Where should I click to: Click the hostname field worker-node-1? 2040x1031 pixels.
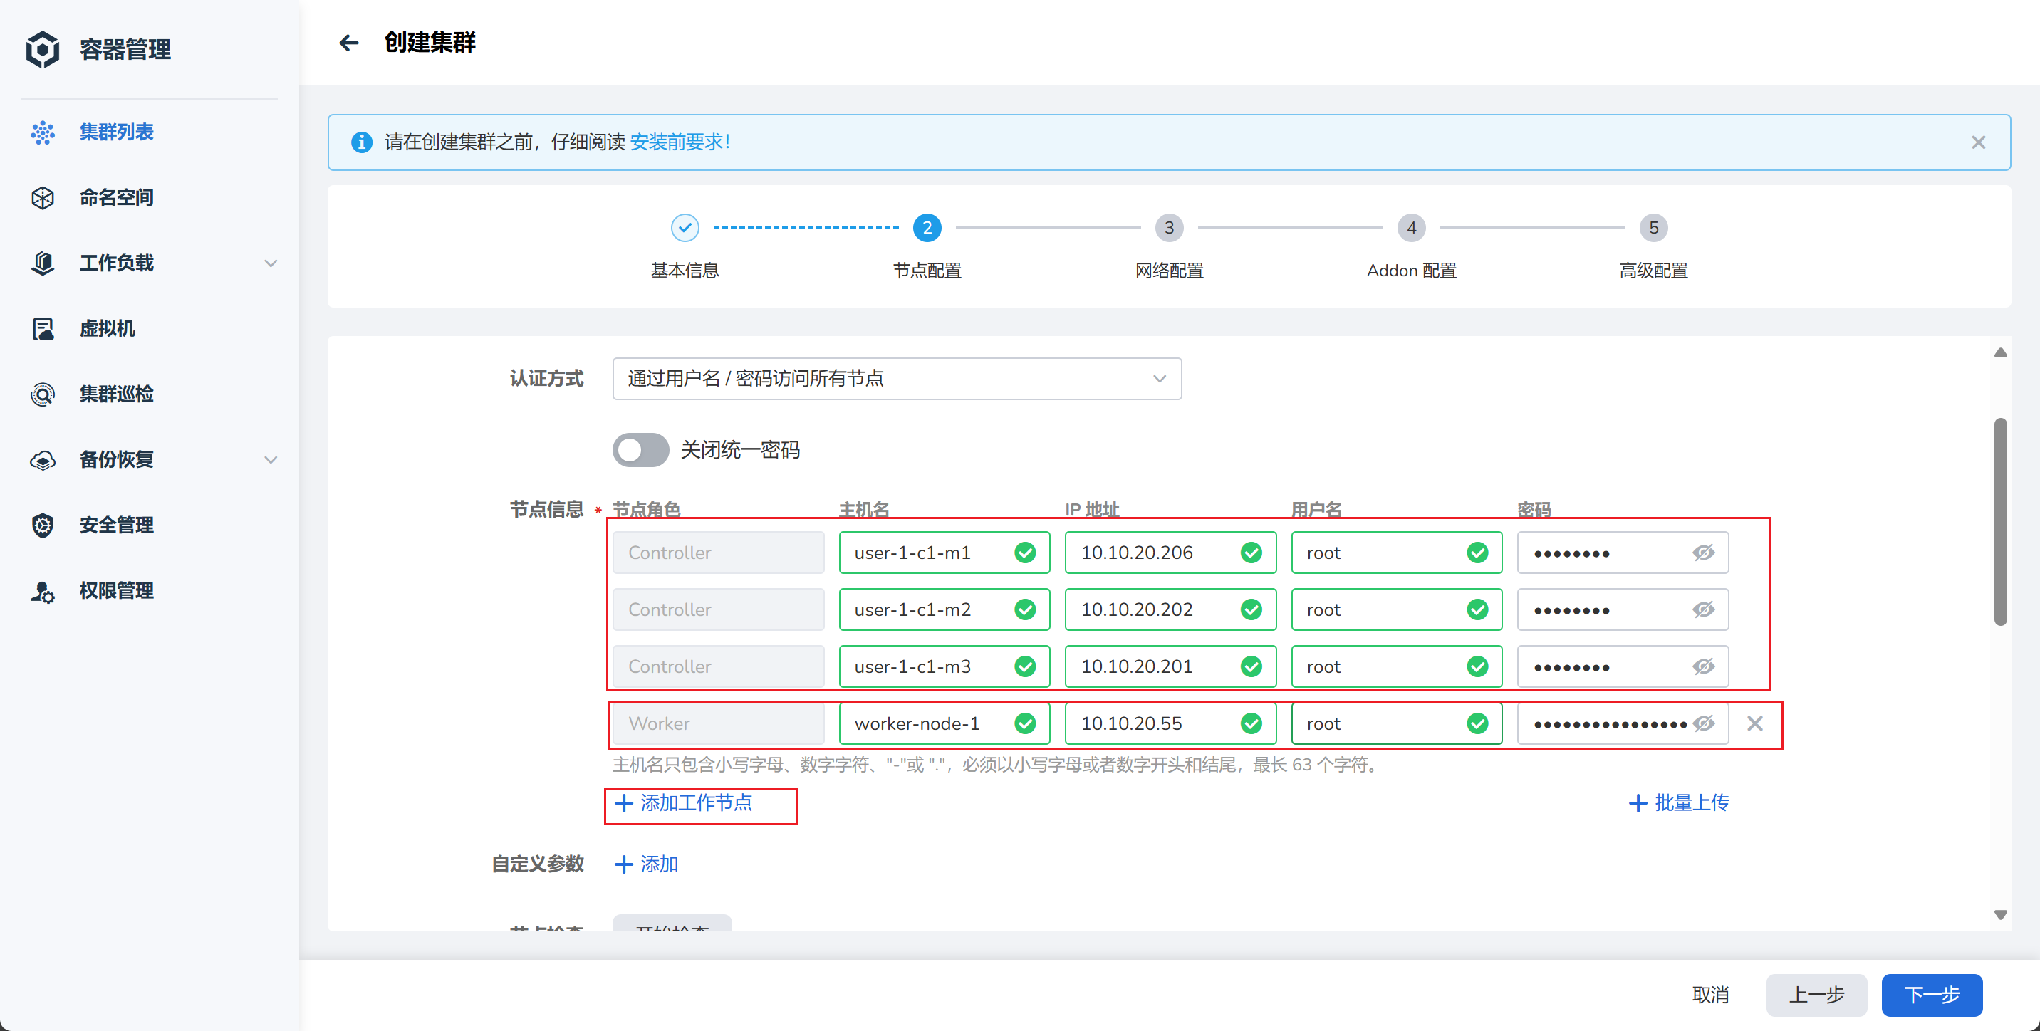(944, 723)
